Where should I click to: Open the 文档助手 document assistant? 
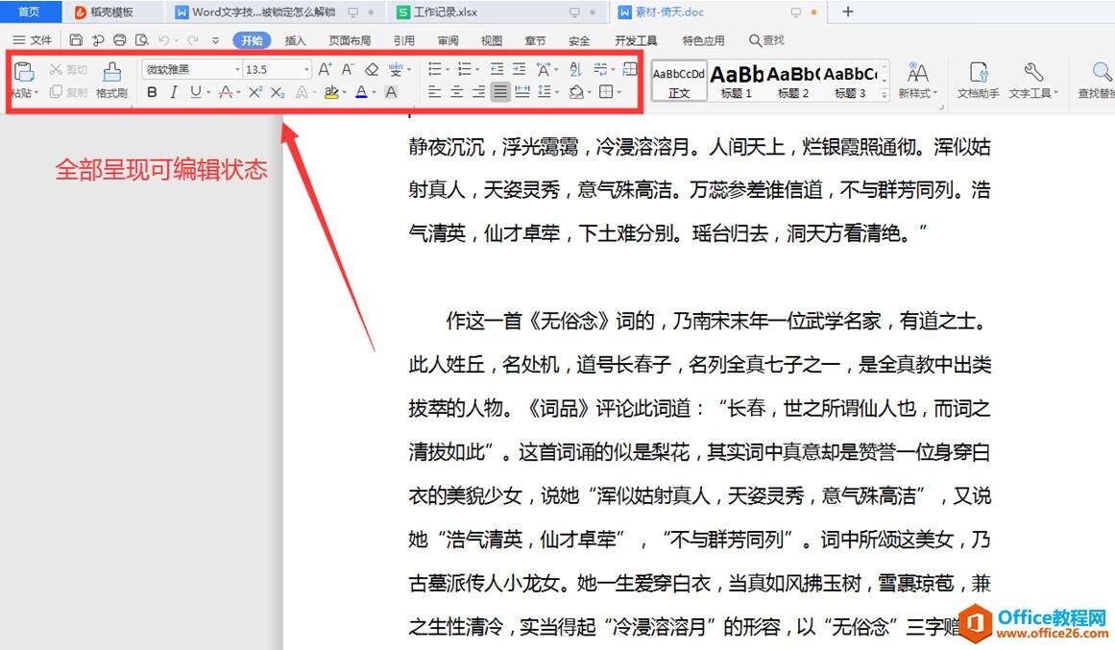tap(978, 79)
